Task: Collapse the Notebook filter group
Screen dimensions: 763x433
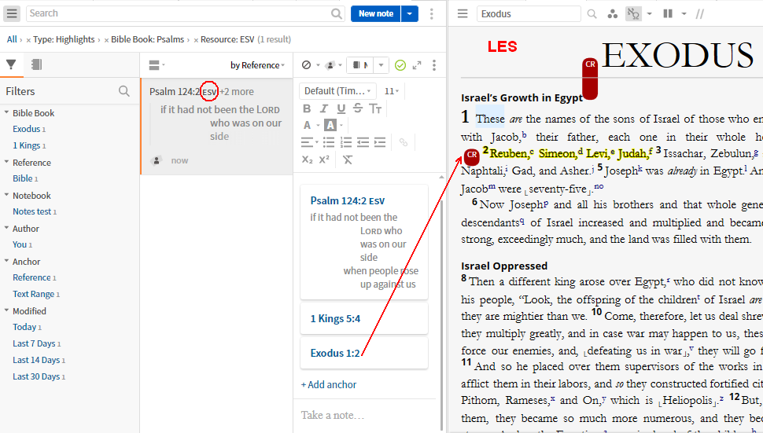Action: coord(7,195)
